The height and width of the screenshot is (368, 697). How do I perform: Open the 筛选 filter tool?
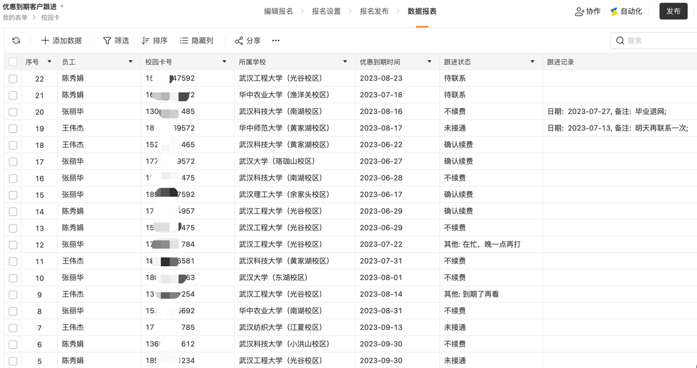click(x=116, y=41)
